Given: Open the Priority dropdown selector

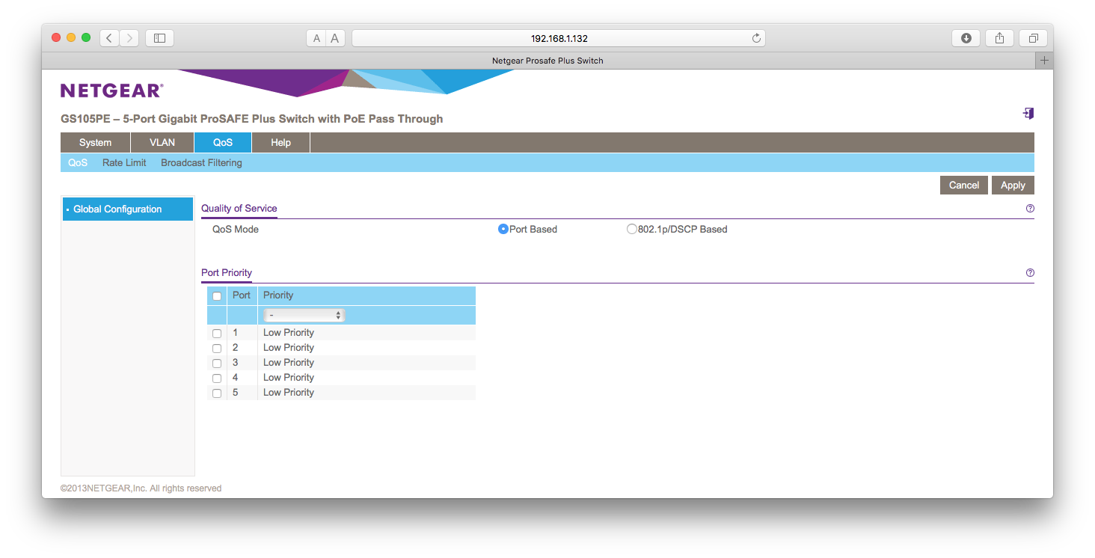Looking at the screenshot, I should [303, 316].
